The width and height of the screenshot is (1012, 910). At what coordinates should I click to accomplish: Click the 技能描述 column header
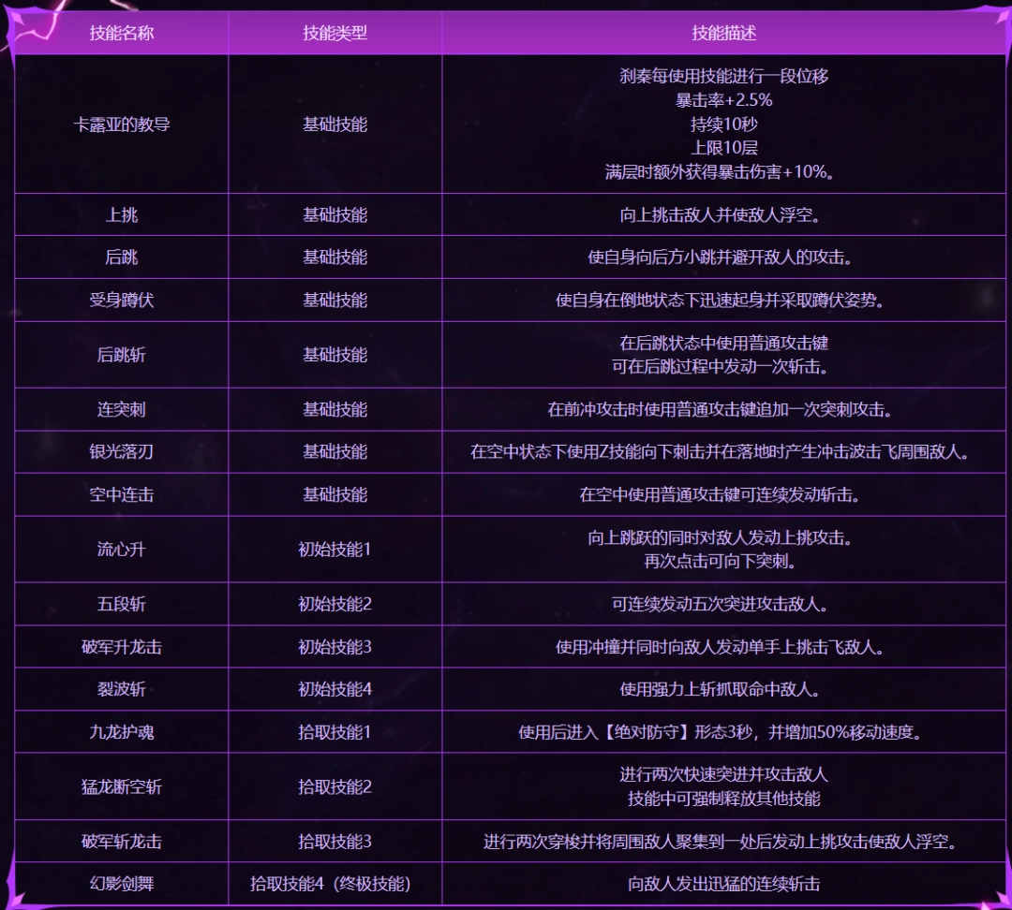point(723,33)
